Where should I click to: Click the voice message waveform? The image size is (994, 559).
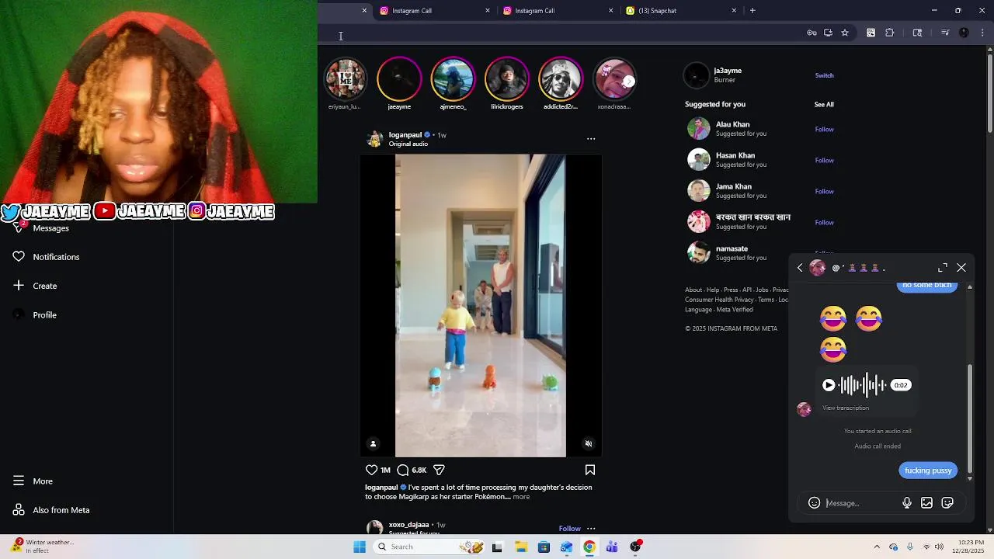point(863,385)
